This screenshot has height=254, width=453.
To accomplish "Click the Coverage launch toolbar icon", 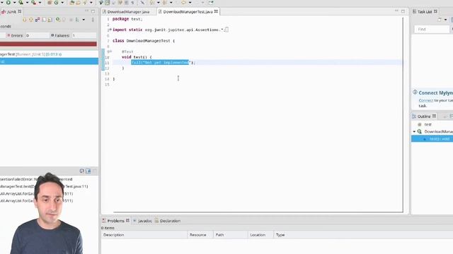I will point(21,2).
